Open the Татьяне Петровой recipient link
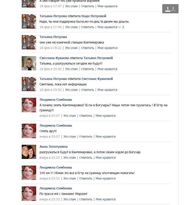Screen dimensions: 184x205 click(98, 58)
